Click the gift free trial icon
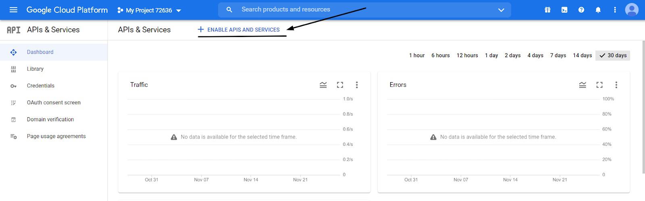The height and width of the screenshot is (201, 645). (547, 10)
